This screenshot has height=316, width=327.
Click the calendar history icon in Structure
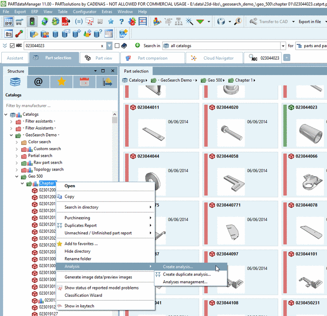[85, 82]
